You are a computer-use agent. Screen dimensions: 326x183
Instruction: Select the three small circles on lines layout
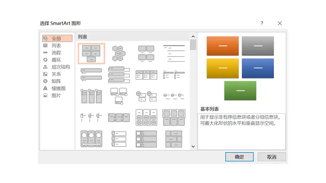pyautogui.click(x=174, y=96)
